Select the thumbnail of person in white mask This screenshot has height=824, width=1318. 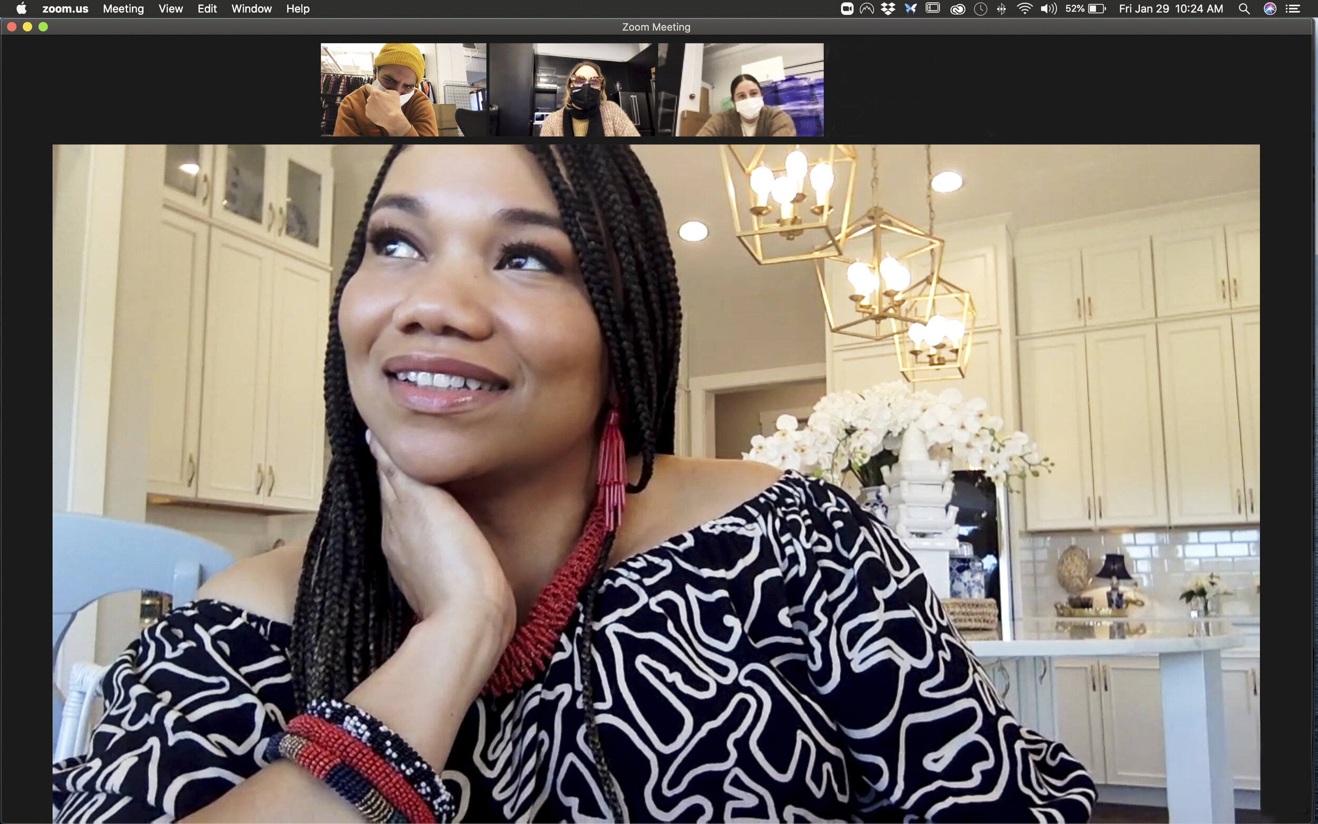tap(741, 90)
